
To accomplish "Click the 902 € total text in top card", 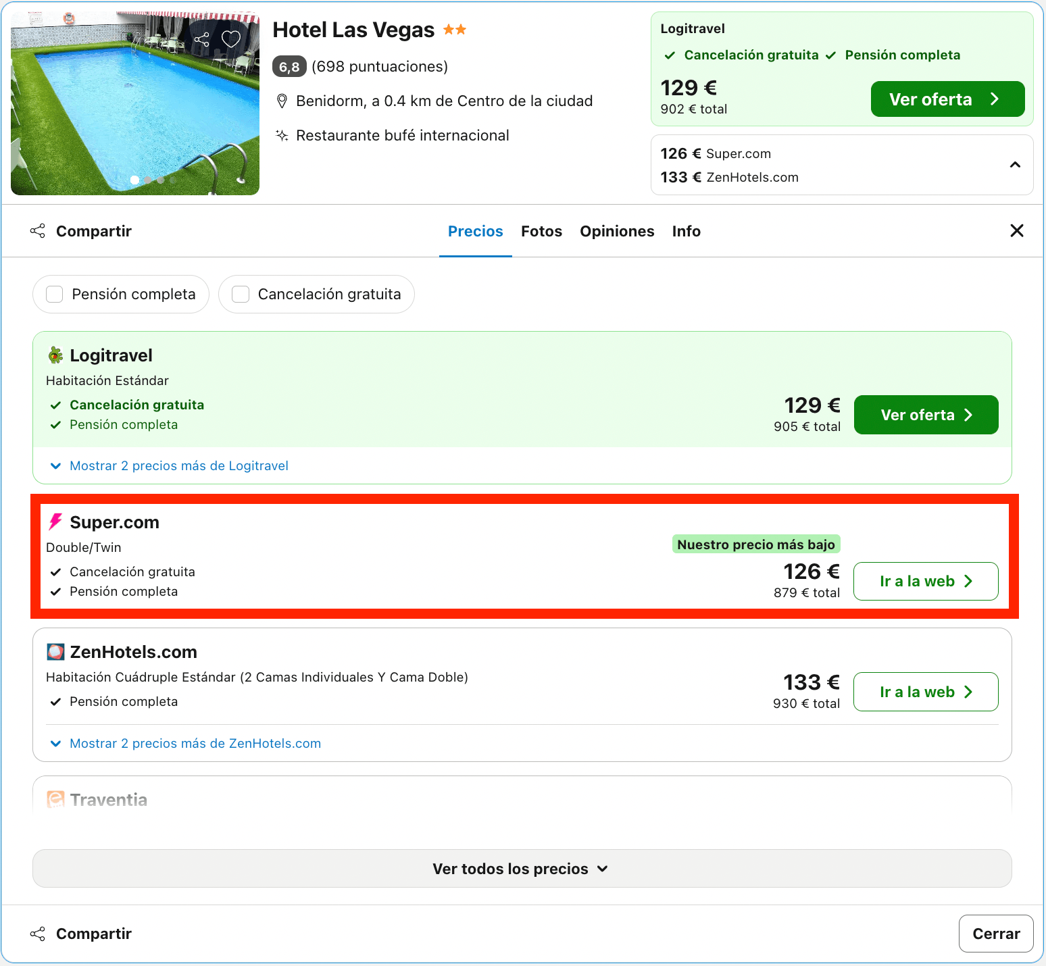I will 694,109.
